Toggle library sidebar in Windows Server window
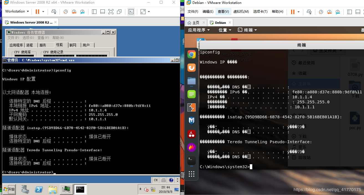The width and height of the screenshot is (364, 195). click(94, 12)
